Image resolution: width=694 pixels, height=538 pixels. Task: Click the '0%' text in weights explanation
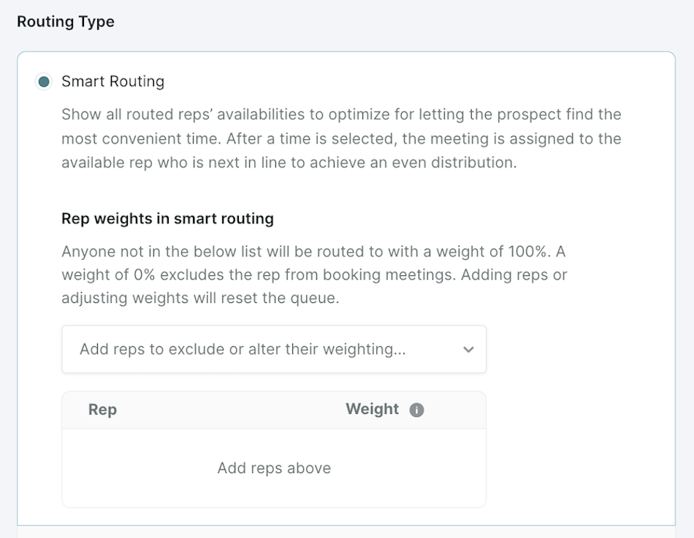tap(145, 274)
